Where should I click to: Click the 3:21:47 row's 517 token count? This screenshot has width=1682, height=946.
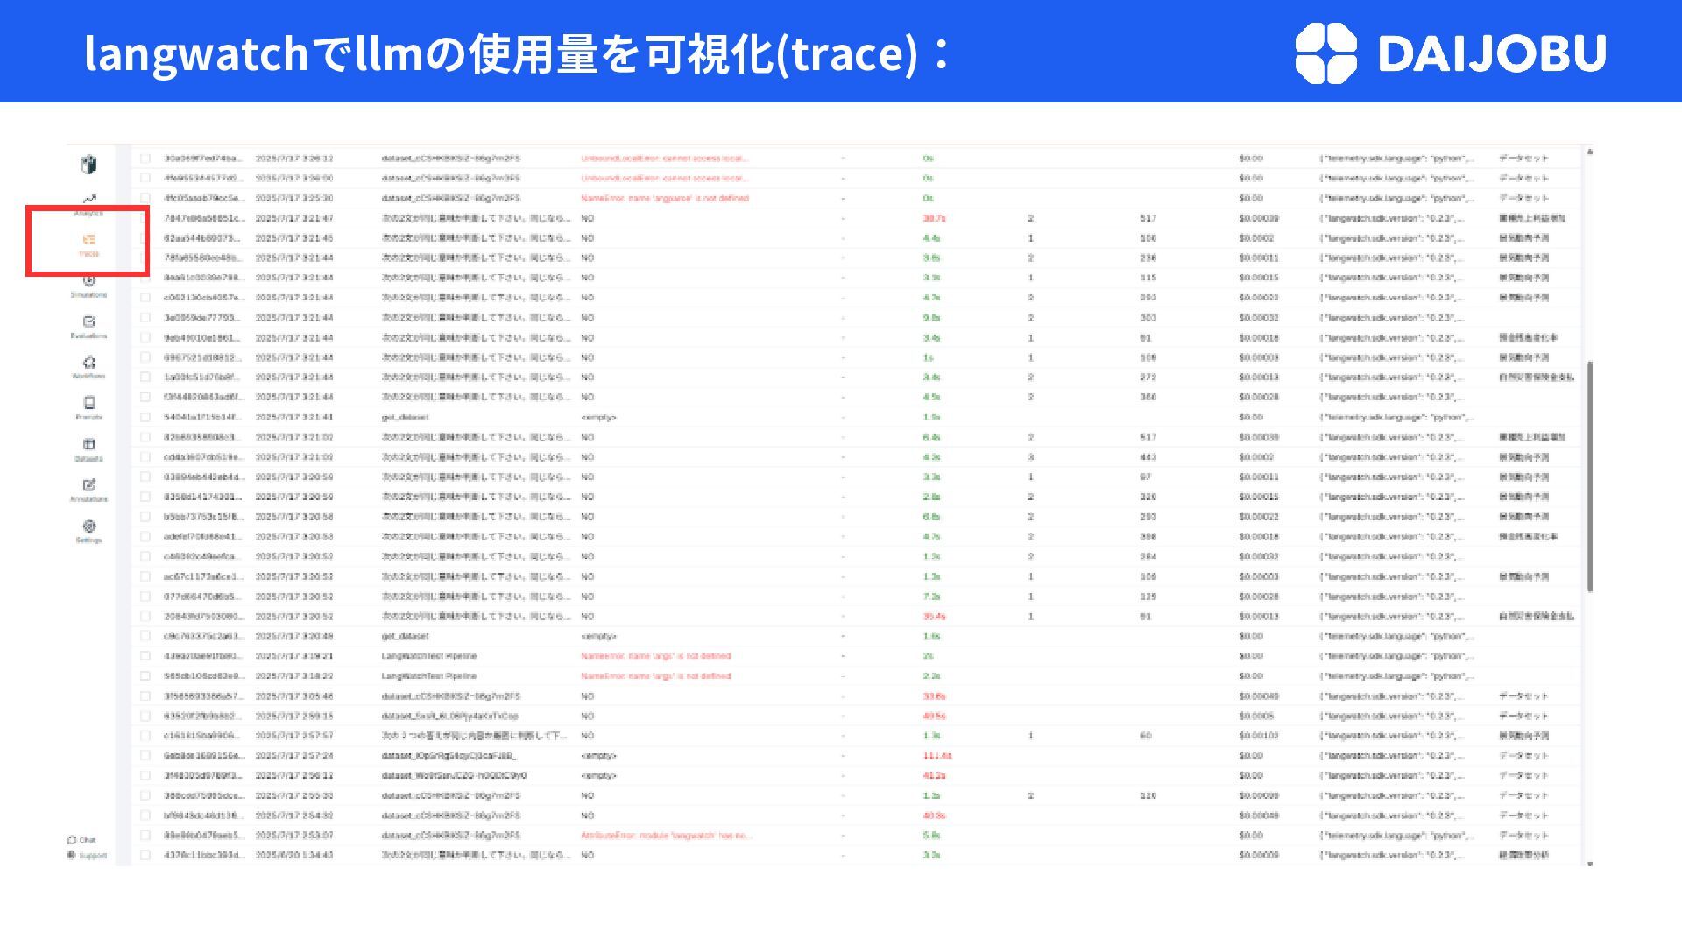(x=1148, y=218)
